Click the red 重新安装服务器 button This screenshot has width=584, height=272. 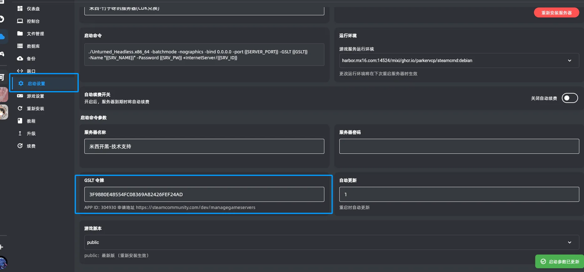click(x=556, y=13)
